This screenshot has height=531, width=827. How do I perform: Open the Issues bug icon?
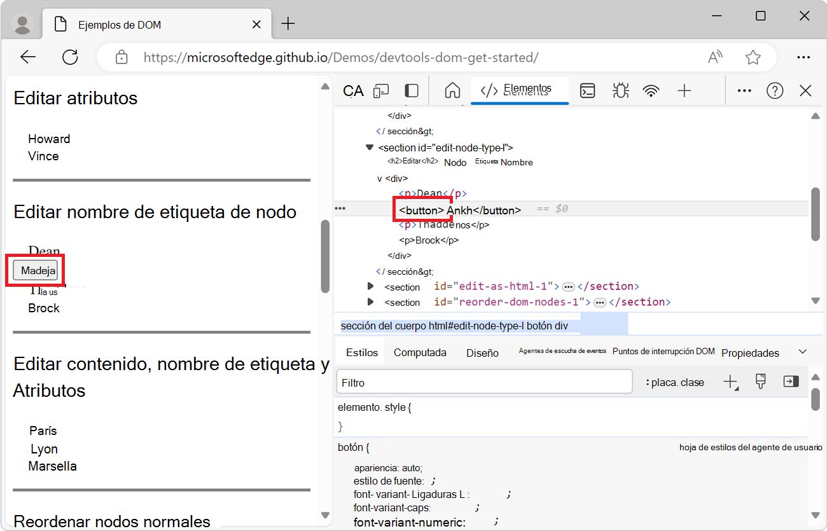tap(620, 90)
